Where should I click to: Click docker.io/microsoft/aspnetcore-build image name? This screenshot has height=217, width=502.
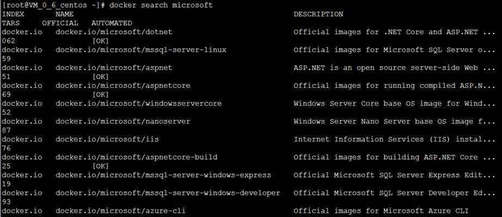click(136, 157)
